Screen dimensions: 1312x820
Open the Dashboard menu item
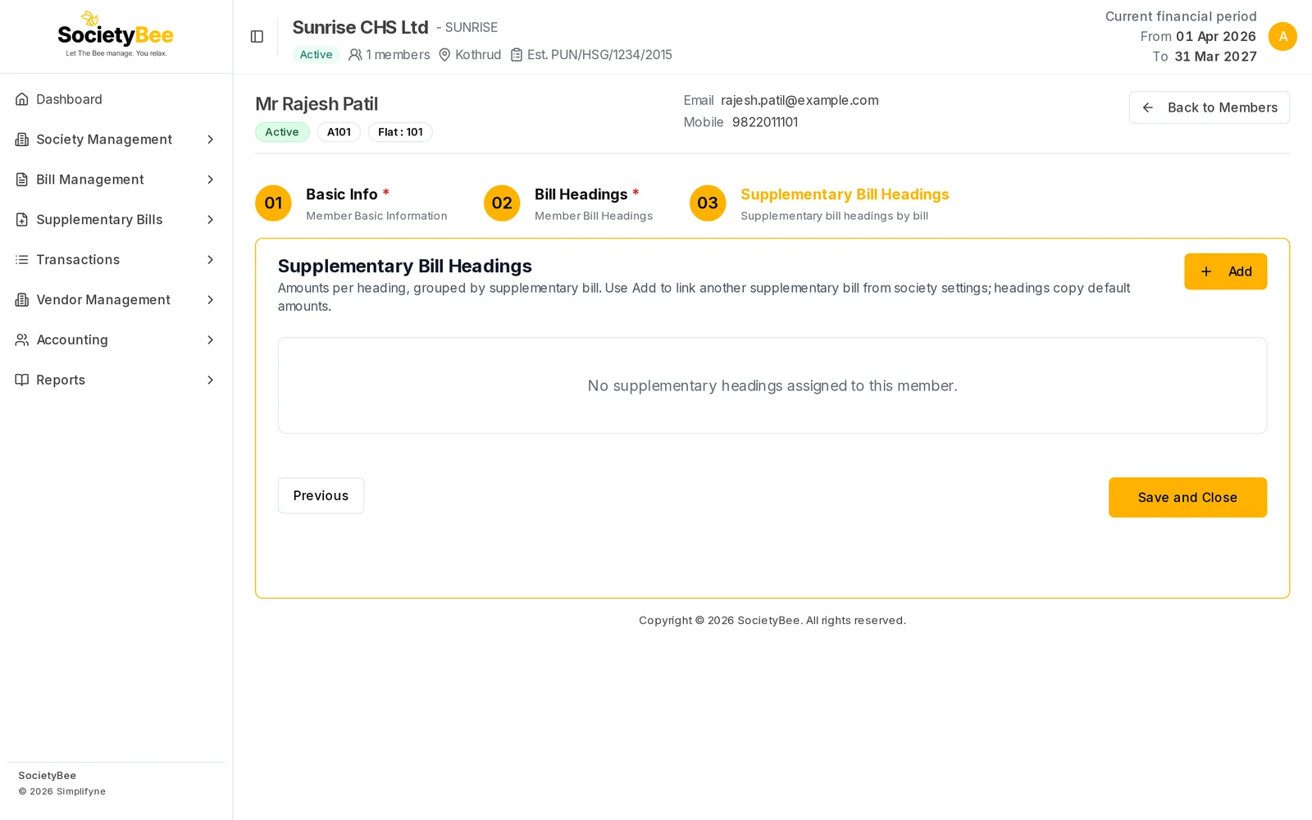(x=116, y=99)
